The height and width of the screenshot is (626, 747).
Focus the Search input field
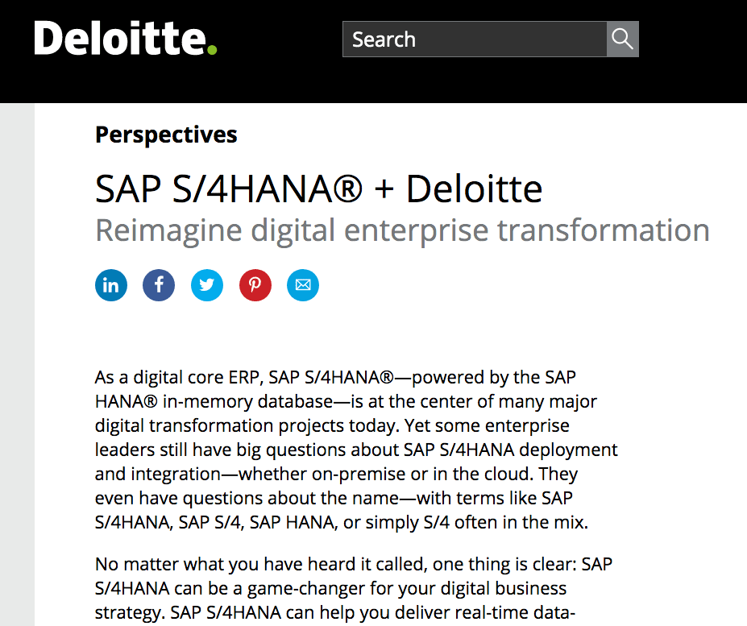pyautogui.click(x=475, y=39)
